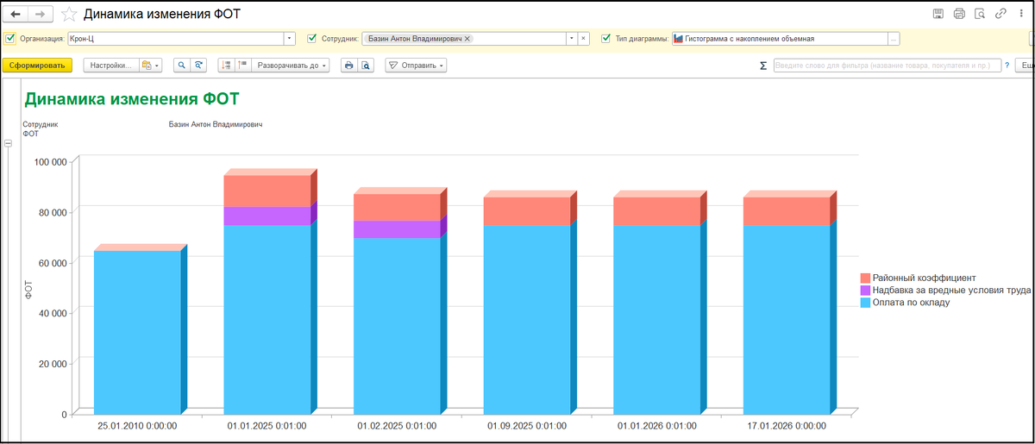The height and width of the screenshot is (444, 1035).
Task: Click the save (floppy disk) icon
Action: pyautogui.click(x=938, y=14)
